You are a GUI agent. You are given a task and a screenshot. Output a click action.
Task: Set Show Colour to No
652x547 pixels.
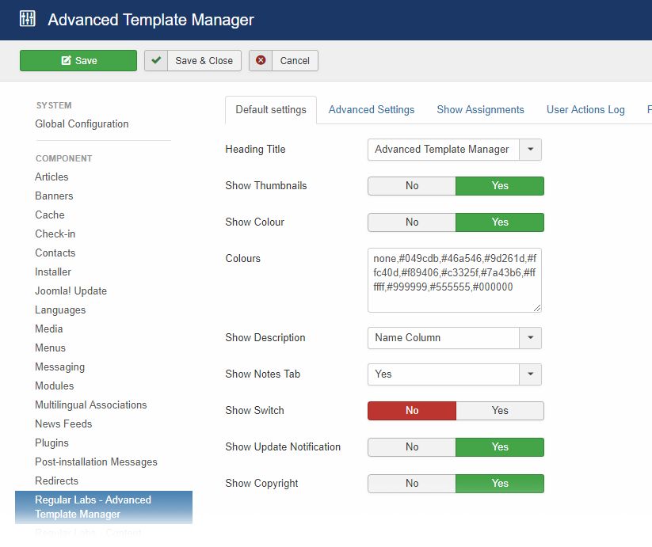tap(412, 222)
